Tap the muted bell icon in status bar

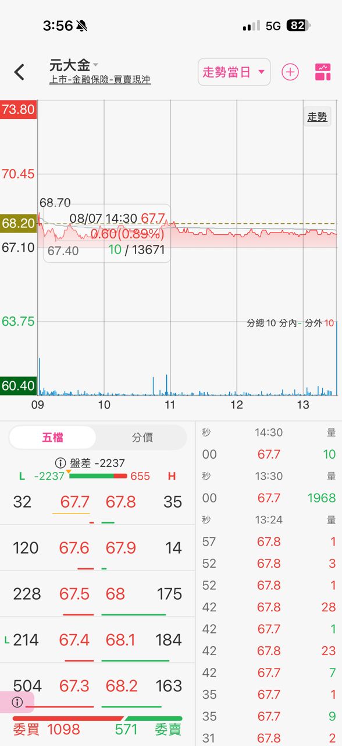(81, 26)
